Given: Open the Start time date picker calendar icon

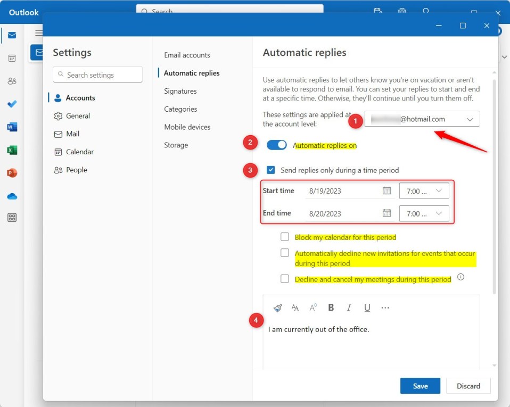Looking at the screenshot, I should (x=385, y=190).
